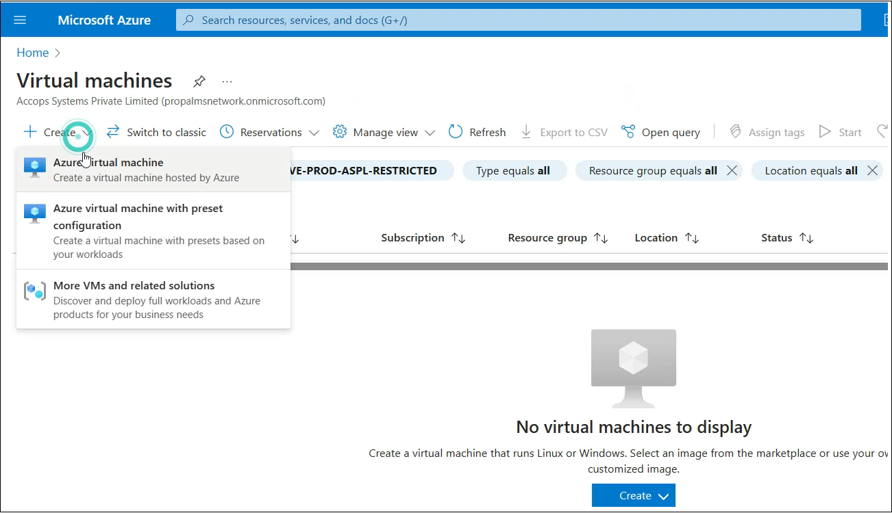Screen dimensions: 892x513
Task: Click the Virtual machines page title
Action: tap(95, 81)
